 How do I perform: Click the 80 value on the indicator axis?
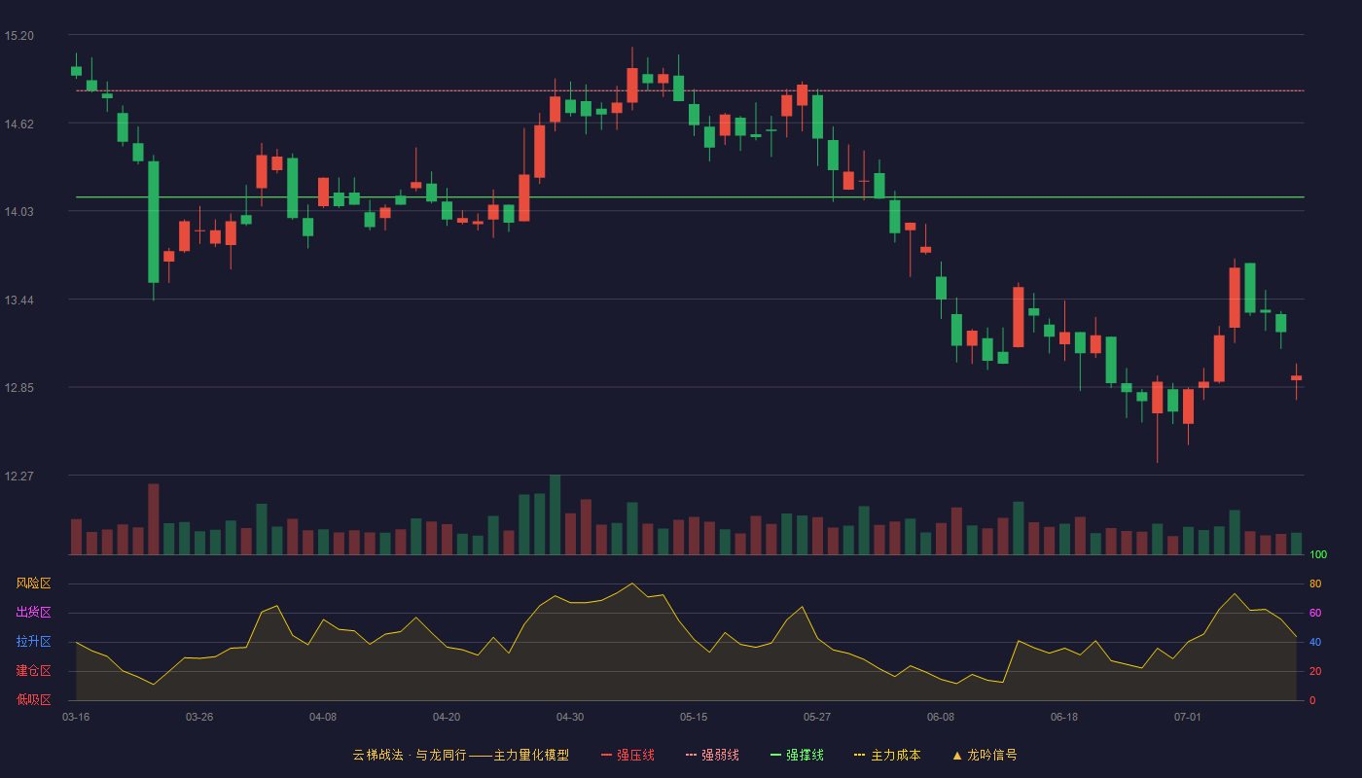click(x=1315, y=583)
